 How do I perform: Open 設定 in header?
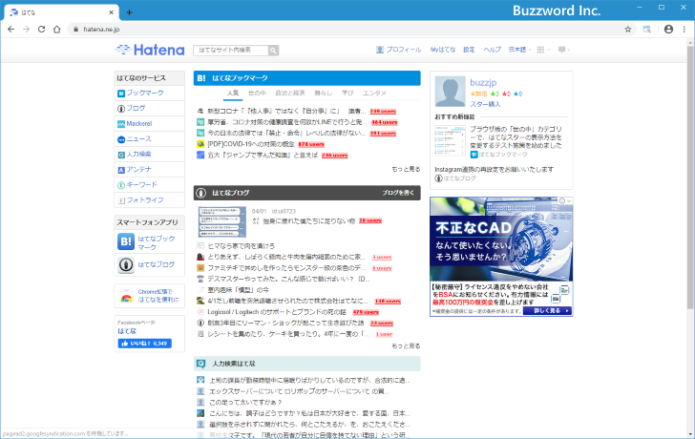pos(469,50)
